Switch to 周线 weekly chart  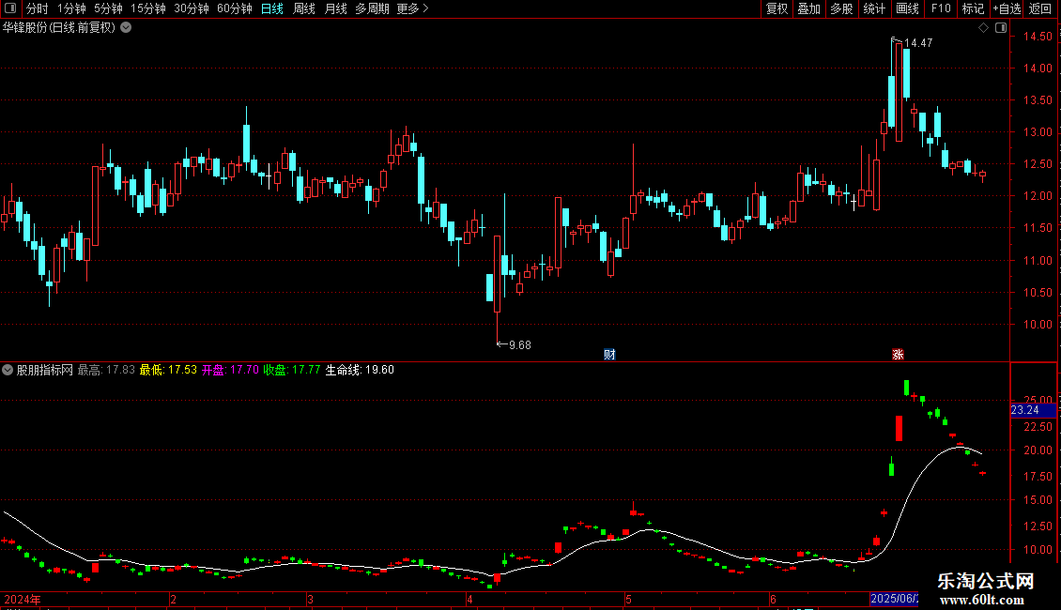304,8
